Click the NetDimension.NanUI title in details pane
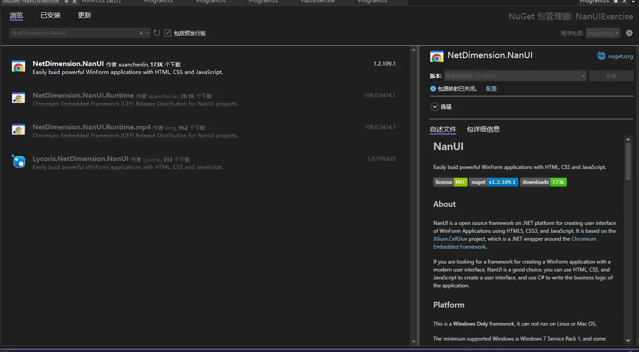The height and width of the screenshot is (352, 639). click(490, 55)
